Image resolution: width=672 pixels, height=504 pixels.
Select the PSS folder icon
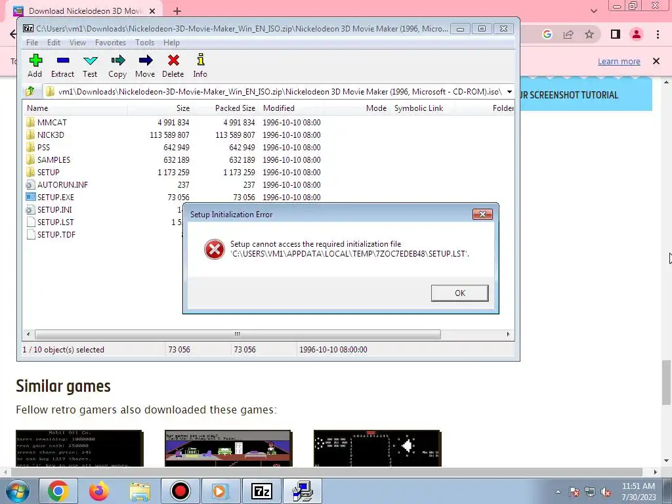pos(30,147)
